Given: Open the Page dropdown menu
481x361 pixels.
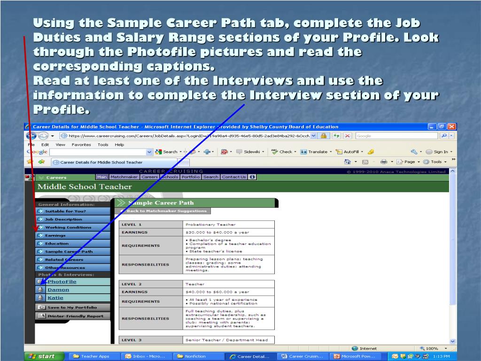Looking at the screenshot, I should 408,162.
